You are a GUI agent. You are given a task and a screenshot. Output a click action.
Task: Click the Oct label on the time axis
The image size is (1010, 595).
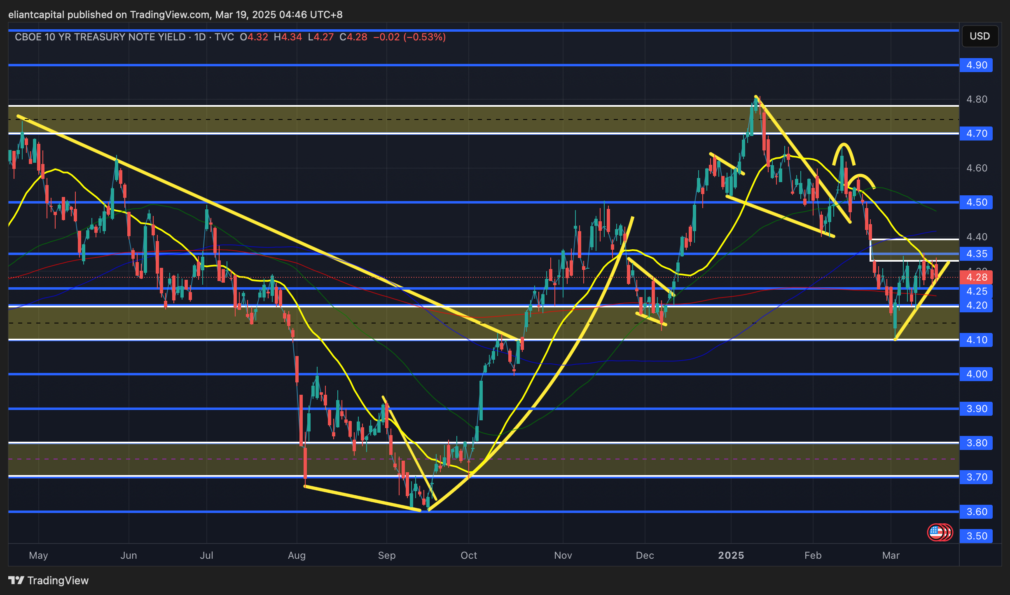click(x=469, y=555)
